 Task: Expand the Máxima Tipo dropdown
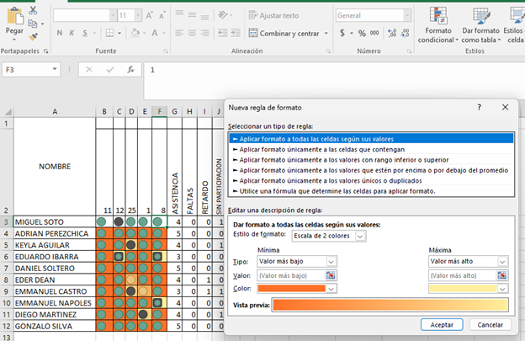[x=468, y=262]
